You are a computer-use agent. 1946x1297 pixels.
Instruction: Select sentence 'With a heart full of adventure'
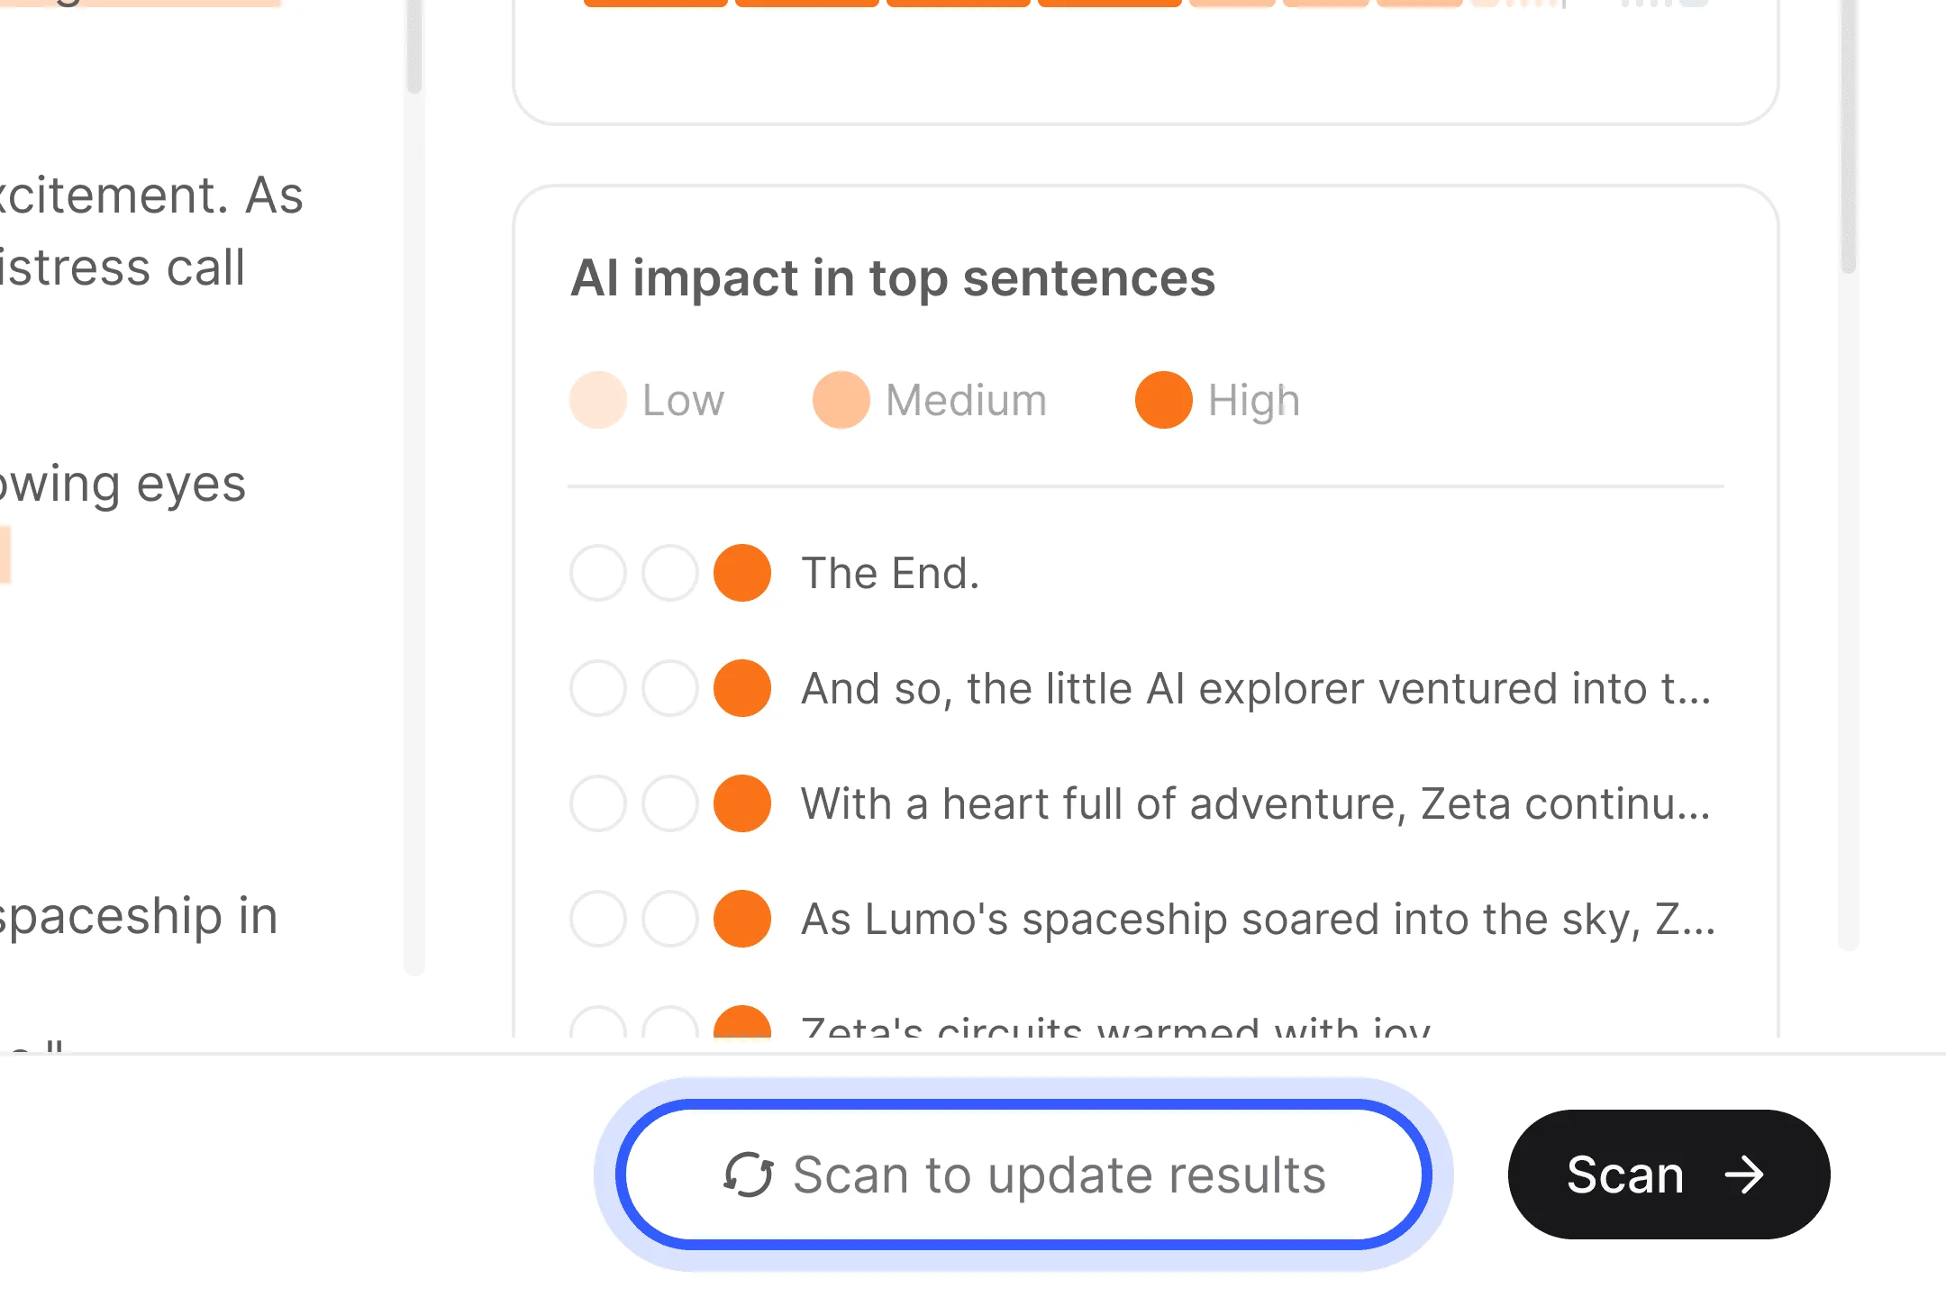point(1255,803)
